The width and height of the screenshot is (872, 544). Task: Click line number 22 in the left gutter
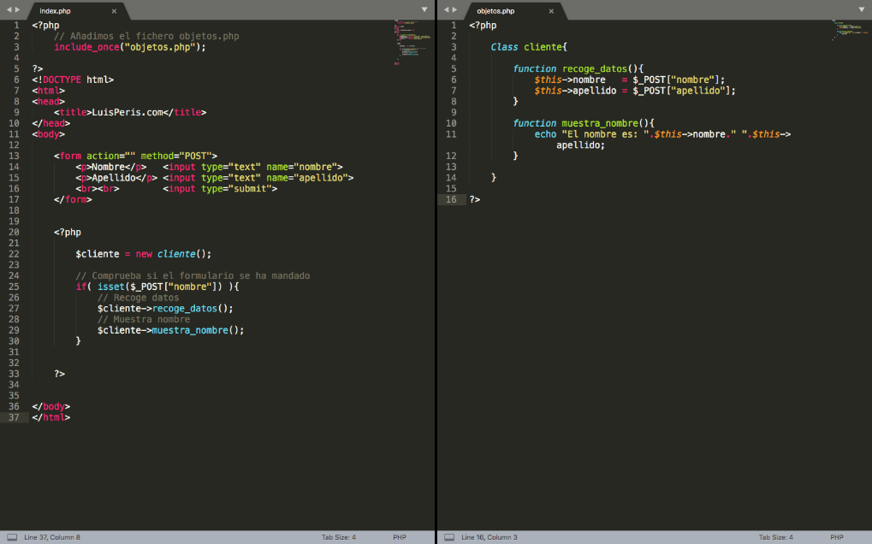[15, 253]
